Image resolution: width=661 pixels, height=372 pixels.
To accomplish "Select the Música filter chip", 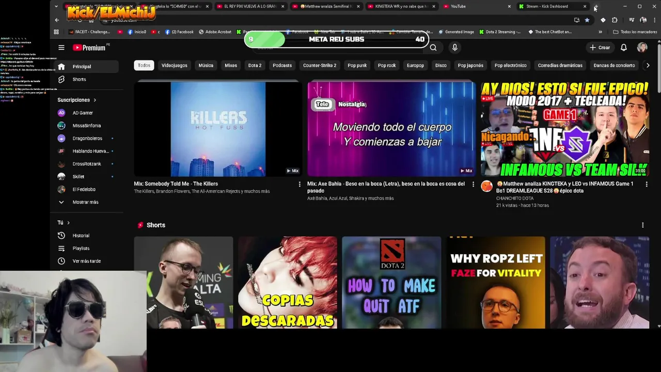I will [x=206, y=66].
